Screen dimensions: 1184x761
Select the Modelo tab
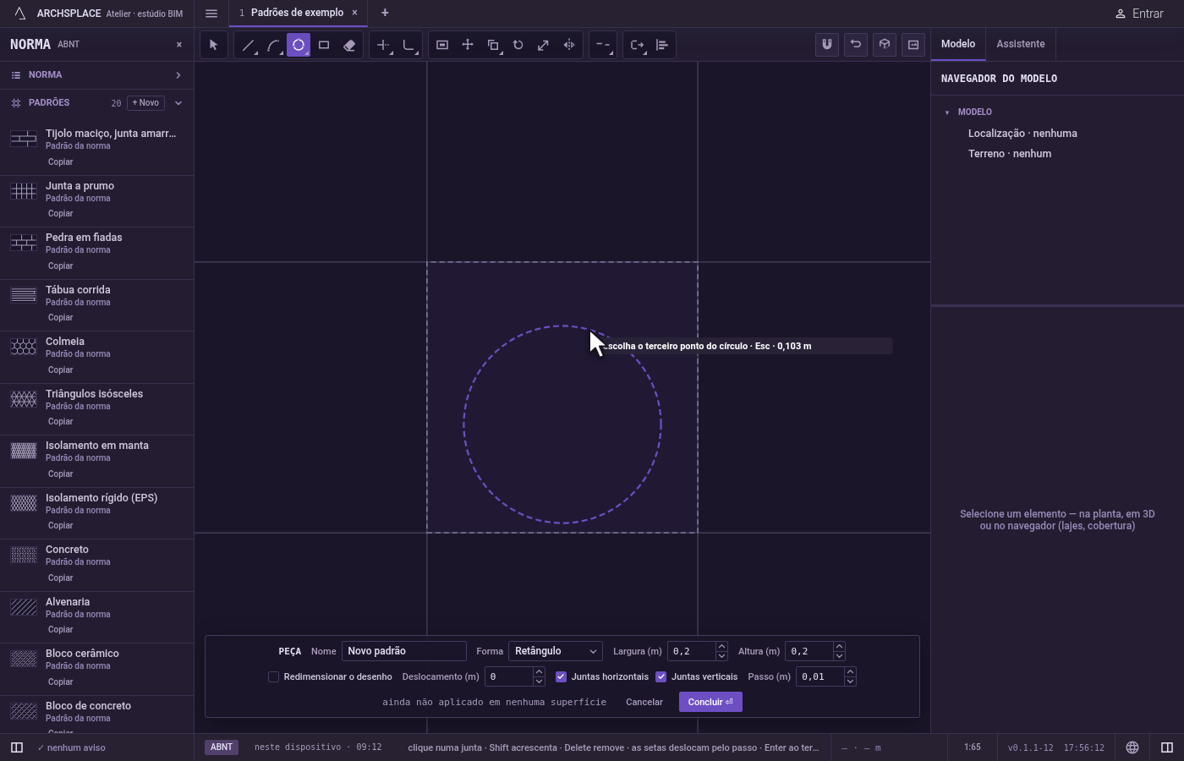click(x=958, y=44)
